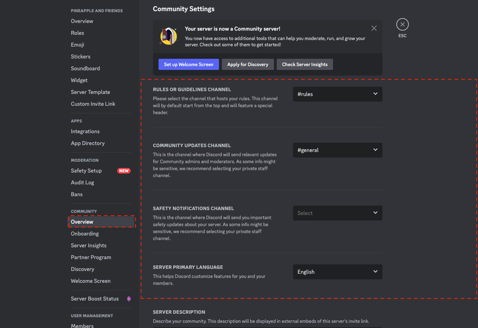This screenshot has height=328, width=478.
Task: Dismiss the Community server banner with the X
Action: [x=374, y=28]
